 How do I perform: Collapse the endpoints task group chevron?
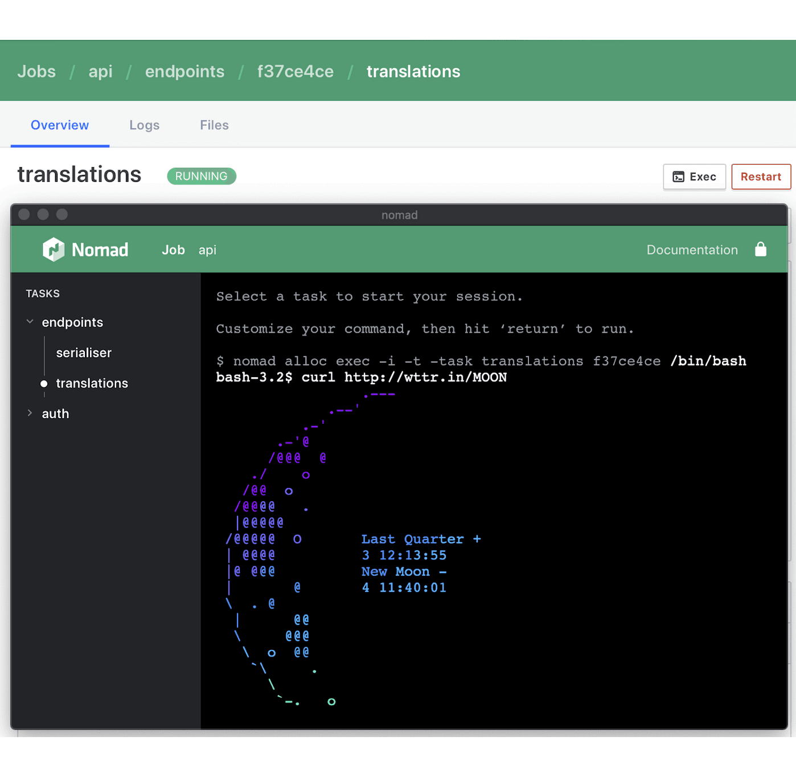[x=30, y=322]
